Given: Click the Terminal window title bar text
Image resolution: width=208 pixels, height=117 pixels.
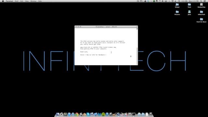Looking at the screenshot, I should (x=106, y=27).
